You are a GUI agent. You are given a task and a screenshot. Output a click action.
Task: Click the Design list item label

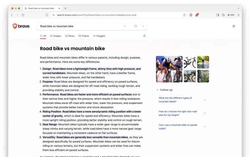(47, 69)
